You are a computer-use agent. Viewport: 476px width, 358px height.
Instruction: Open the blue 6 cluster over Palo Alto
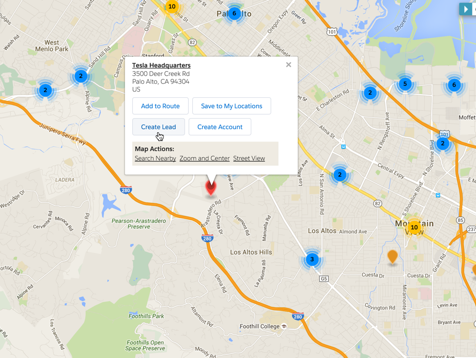point(235,14)
